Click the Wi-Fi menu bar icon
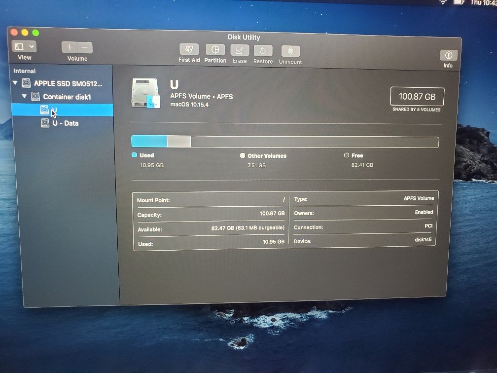 (443, 2)
